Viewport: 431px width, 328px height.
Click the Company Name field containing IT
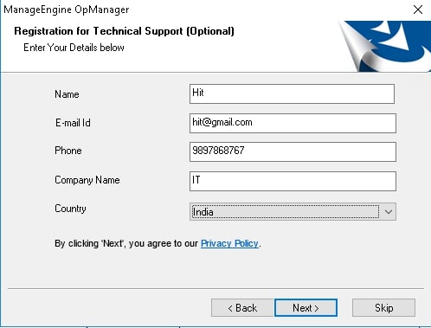tap(293, 181)
